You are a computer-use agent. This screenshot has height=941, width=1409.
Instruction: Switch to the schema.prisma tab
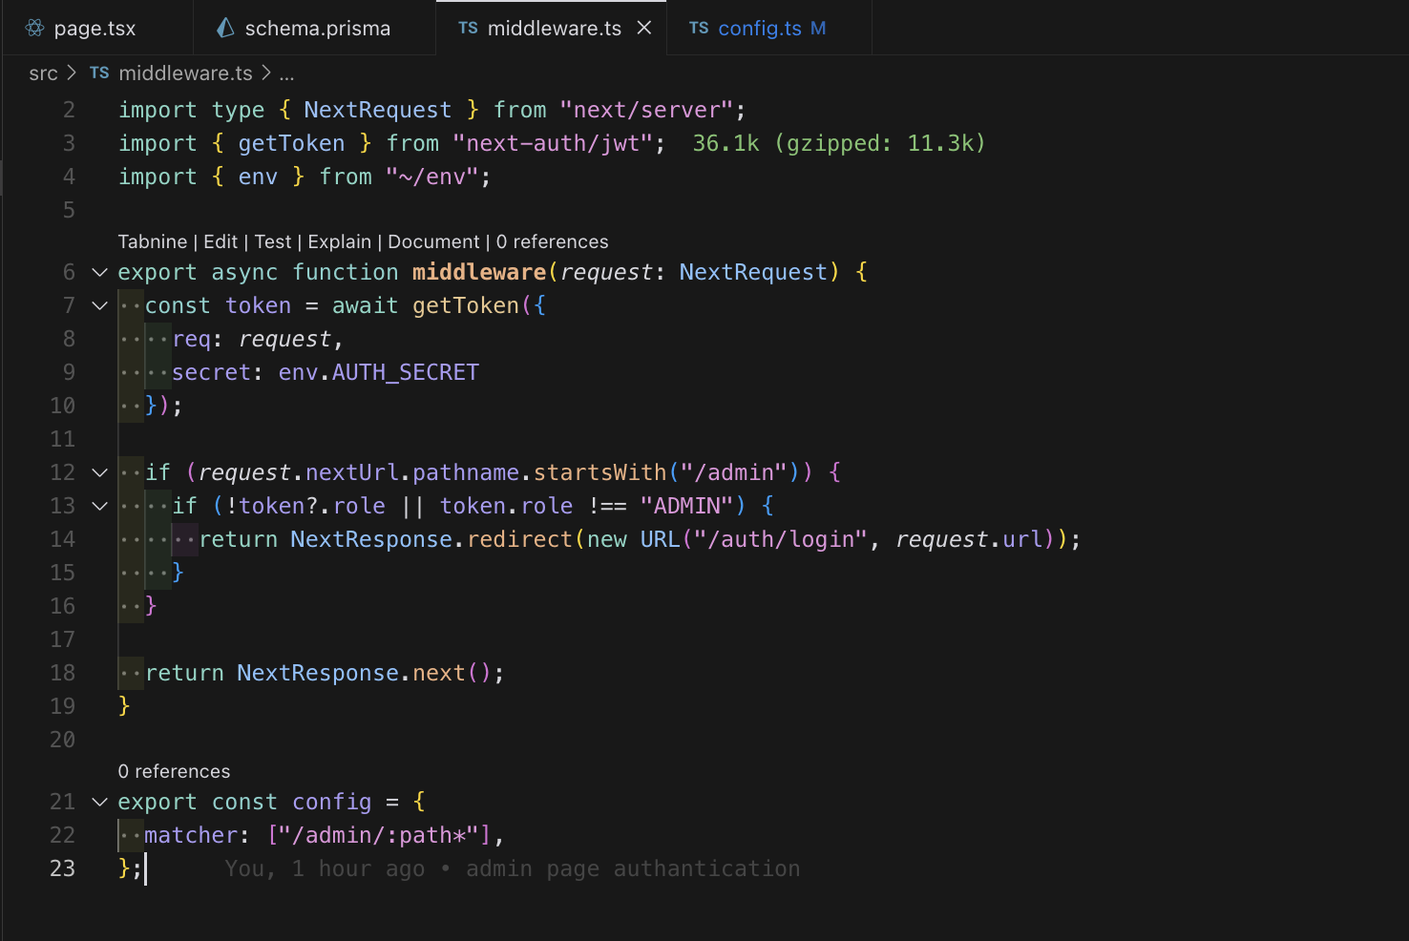point(315,28)
